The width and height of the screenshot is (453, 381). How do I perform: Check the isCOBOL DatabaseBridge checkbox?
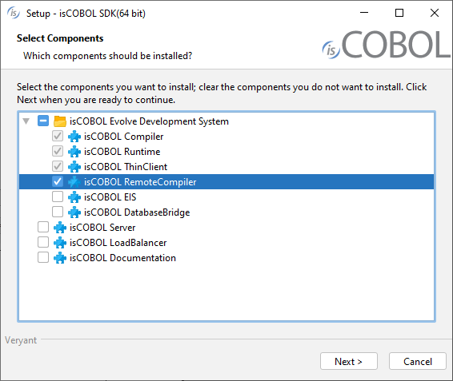(x=58, y=212)
